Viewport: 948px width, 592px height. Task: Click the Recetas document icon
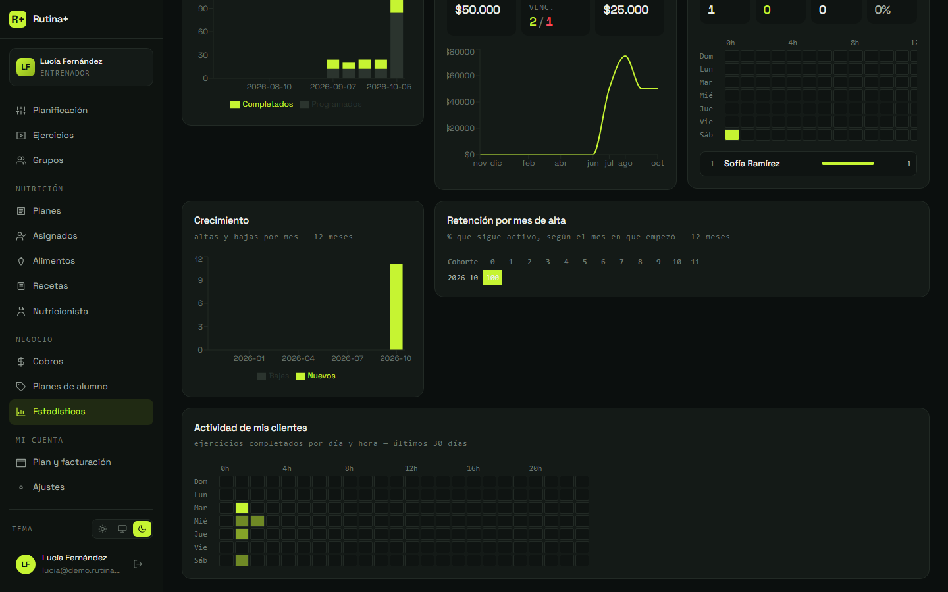(x=21, y=286)
